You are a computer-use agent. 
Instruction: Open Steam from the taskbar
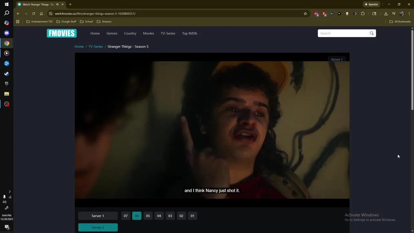[6, 73]
